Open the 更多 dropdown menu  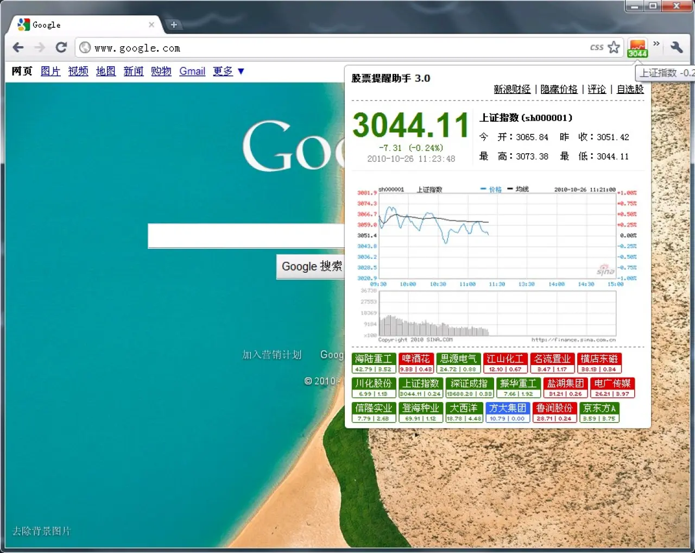[223, 71]
